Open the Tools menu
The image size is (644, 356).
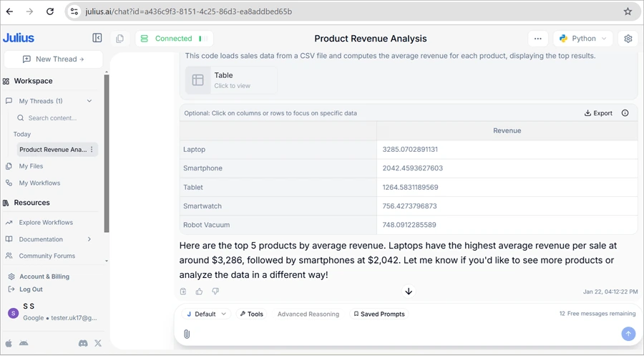tap(251, 314)
